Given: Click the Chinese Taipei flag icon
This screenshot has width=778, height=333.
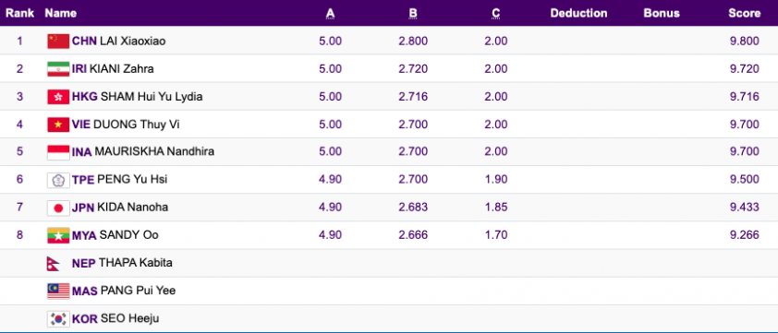Looking at the screenshot, I should point(58,180).
